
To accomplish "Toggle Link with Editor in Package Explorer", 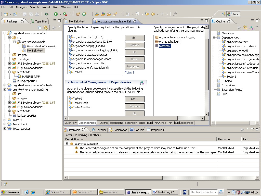I will pos(46,28).
